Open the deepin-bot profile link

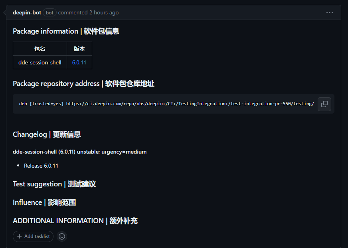click(x=27, y=12)
